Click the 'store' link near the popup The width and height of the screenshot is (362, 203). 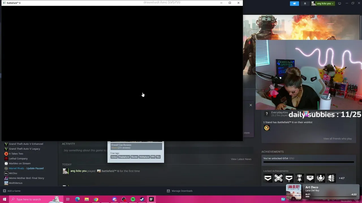[247, 133]
